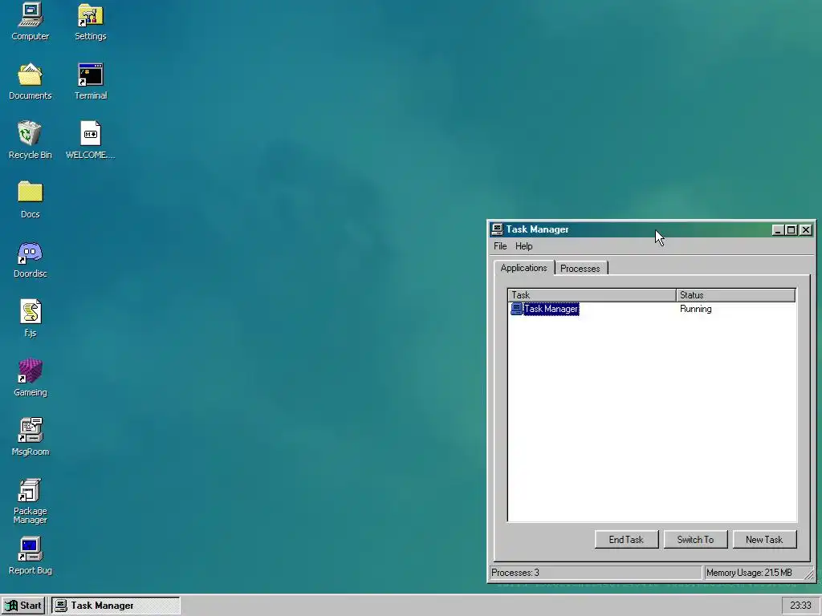Screen dimensions: 822x616
Task: Click the Running status cell
Action: tap(696, 309)
